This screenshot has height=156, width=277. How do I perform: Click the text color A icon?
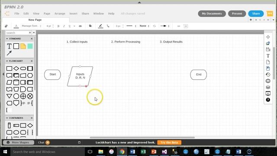click(x=16, y=26)
